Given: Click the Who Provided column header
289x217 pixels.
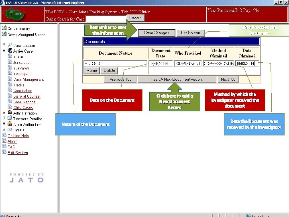Looking at the screenshot, I should tap(188, 53).
